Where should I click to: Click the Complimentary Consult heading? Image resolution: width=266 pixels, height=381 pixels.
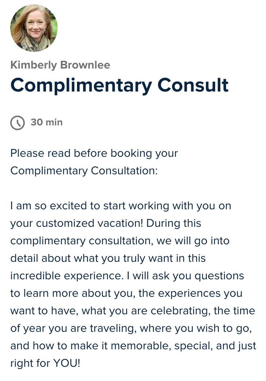[x=119, y=85]
